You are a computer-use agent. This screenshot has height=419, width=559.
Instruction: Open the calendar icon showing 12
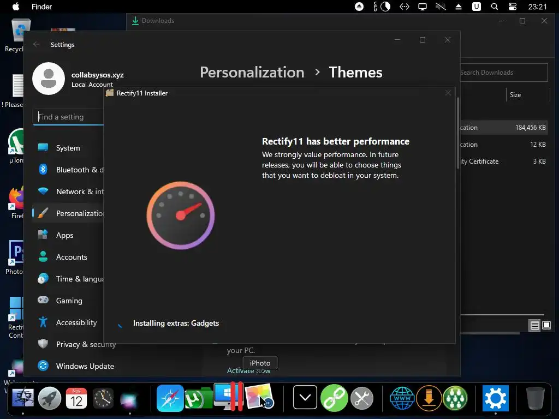[x=76, y=398]
